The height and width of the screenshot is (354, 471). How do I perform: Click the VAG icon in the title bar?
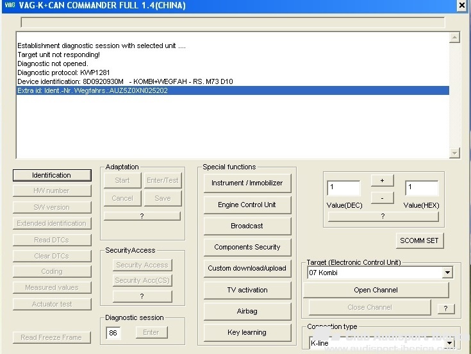point(10,4)
